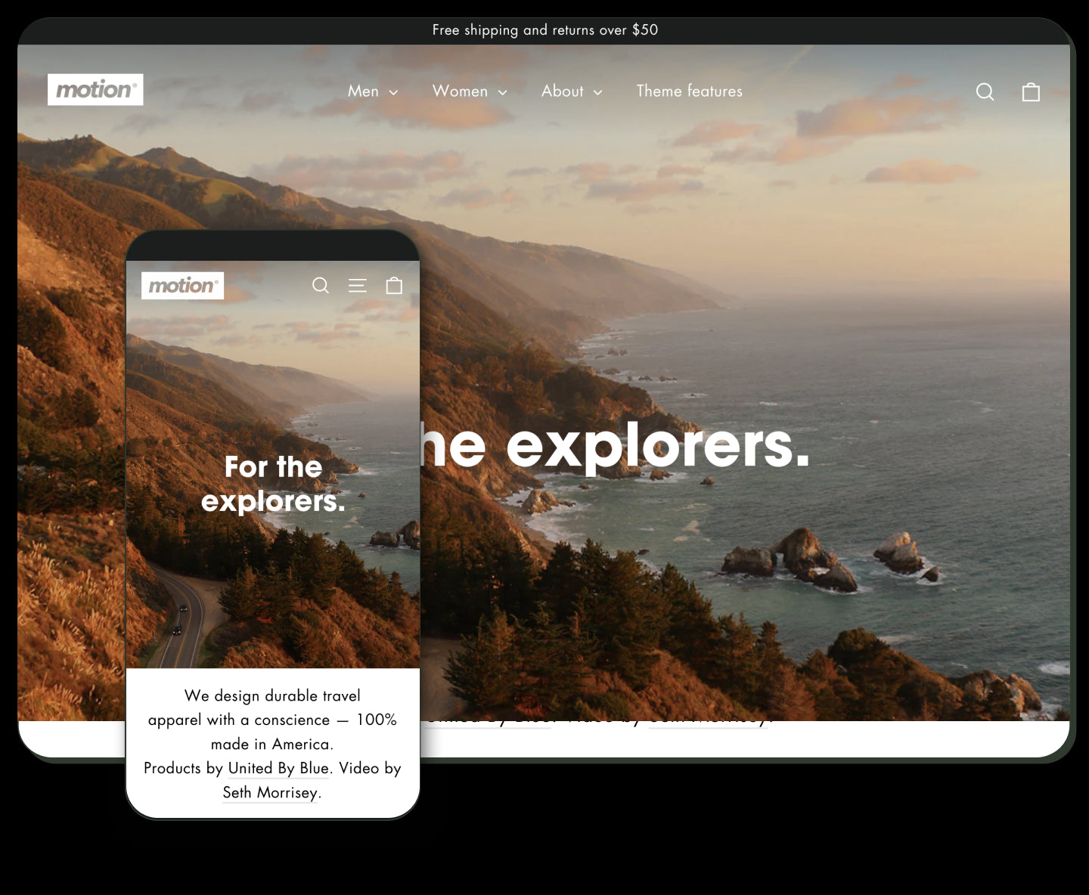Tap the motion logo on the mobile screen
This screenshot has height=895, width=1089.
click(182, 285)
